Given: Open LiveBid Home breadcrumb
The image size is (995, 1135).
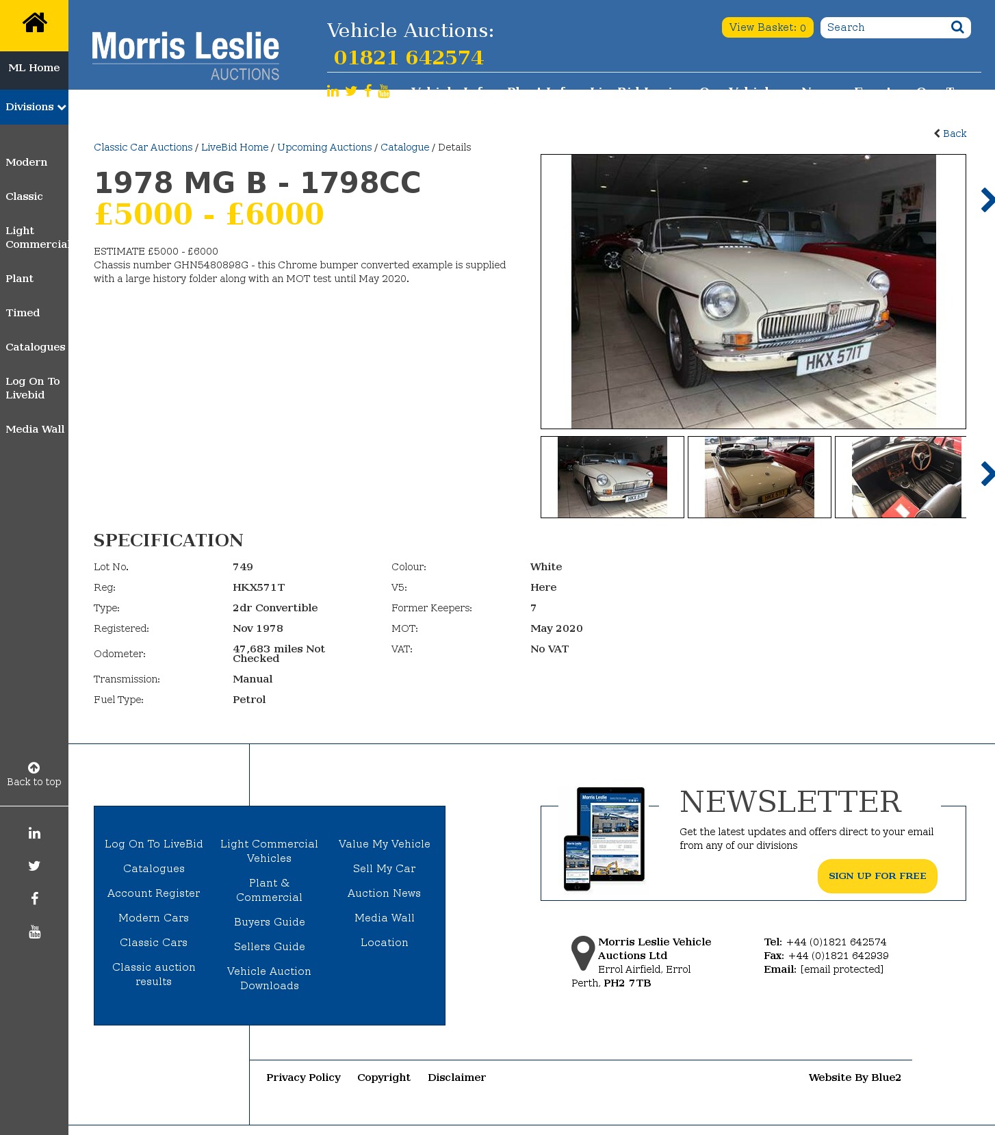Looking at the screenshot, I should coord(235,147).
